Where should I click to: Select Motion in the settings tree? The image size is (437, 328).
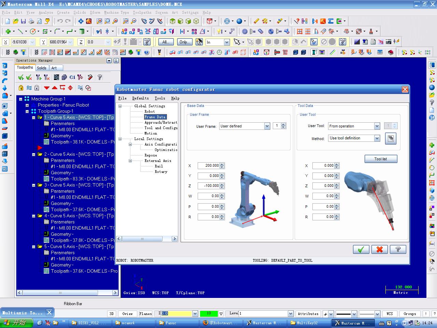151,133
